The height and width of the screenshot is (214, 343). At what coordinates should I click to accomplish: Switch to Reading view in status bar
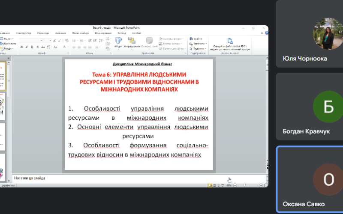pos(218,185)
